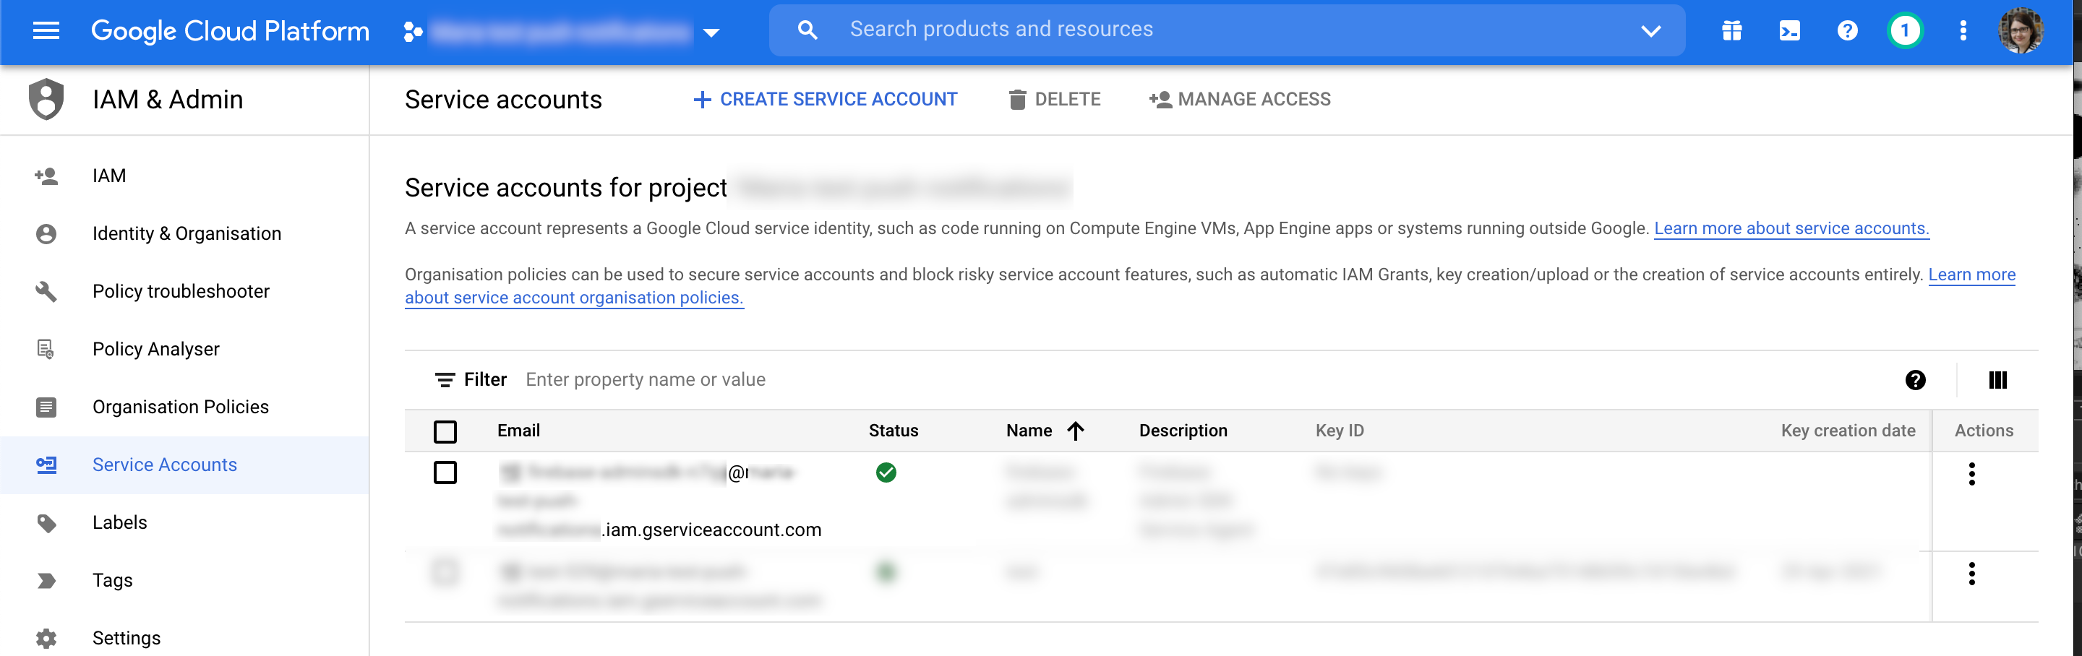Open Organisation Policies
The width and height of the screenshot is (2082, 656).
[184, 406]
